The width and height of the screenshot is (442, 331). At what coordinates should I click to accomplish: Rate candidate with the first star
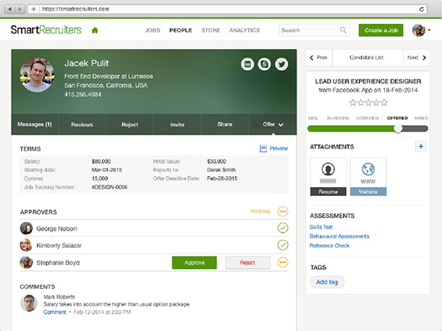[x=352, y=102]
